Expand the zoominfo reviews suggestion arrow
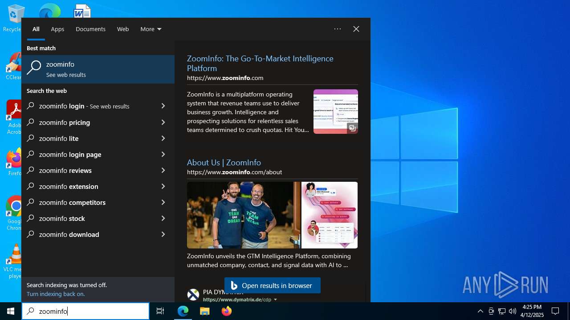 163,170
